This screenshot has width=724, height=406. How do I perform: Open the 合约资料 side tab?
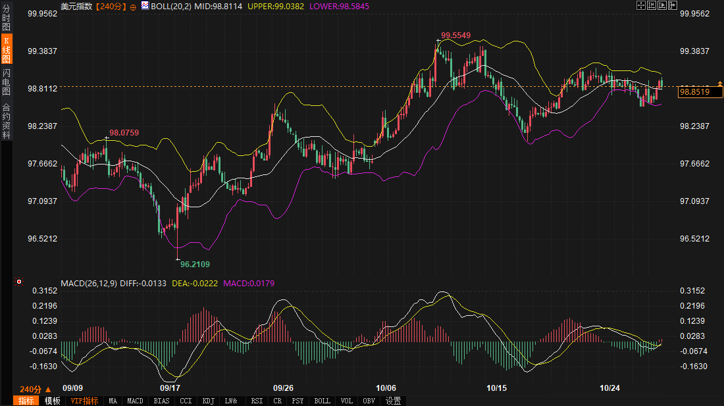[x=6, y=120]
